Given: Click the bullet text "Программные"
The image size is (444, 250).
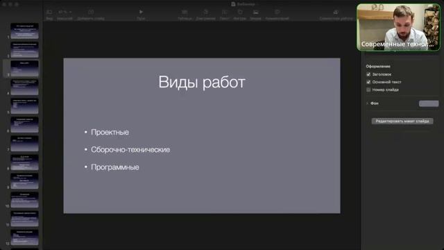Looking at the screenshot, I should tap(115, 167).
